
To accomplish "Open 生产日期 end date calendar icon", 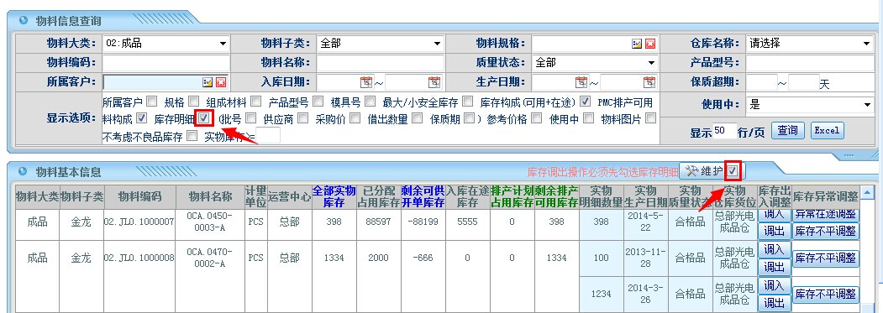I will click(649, 82).
